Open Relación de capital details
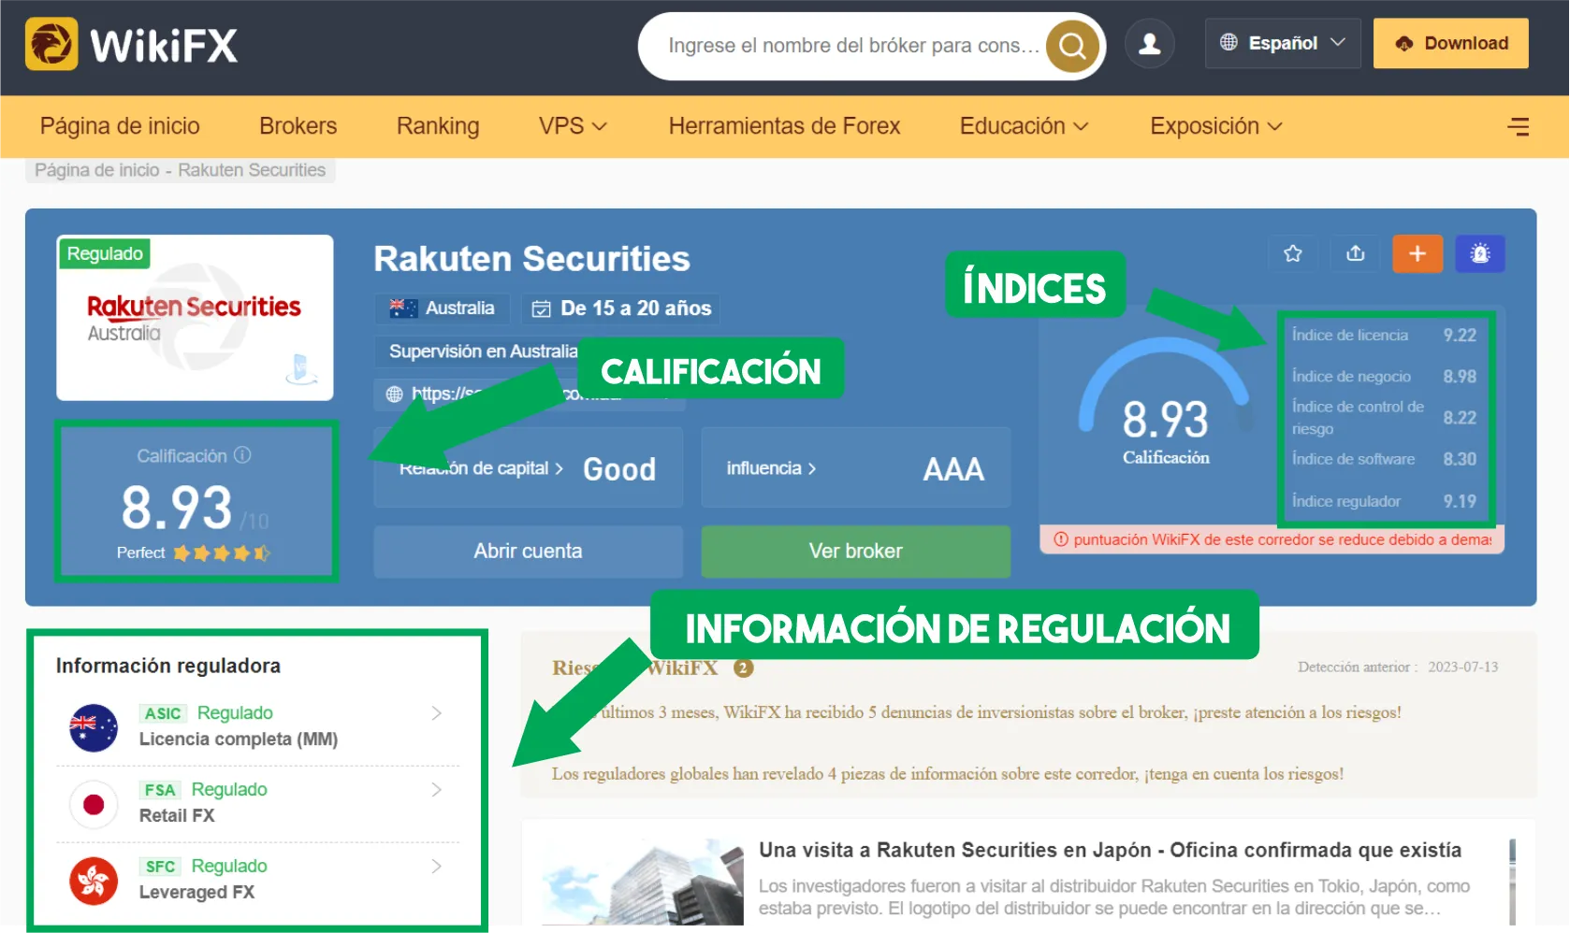Screen dimensions: 1570x933 coord(528,467)
